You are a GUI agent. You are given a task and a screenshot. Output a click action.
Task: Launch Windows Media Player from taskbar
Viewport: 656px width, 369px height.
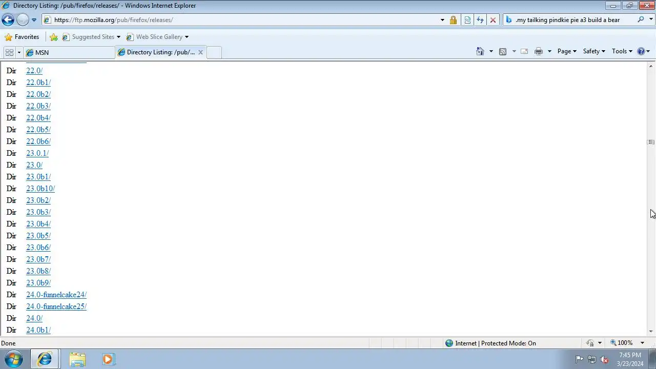pyautogui.click(x=108, y=359)
